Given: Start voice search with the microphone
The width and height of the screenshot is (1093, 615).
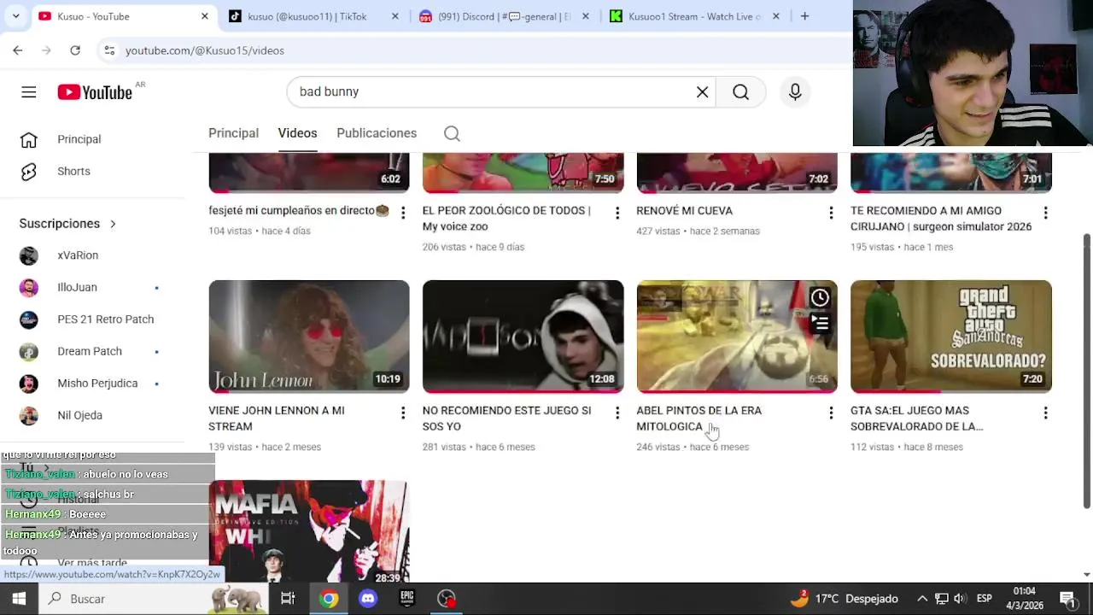Looking at the screenshot, I should 795,91.
